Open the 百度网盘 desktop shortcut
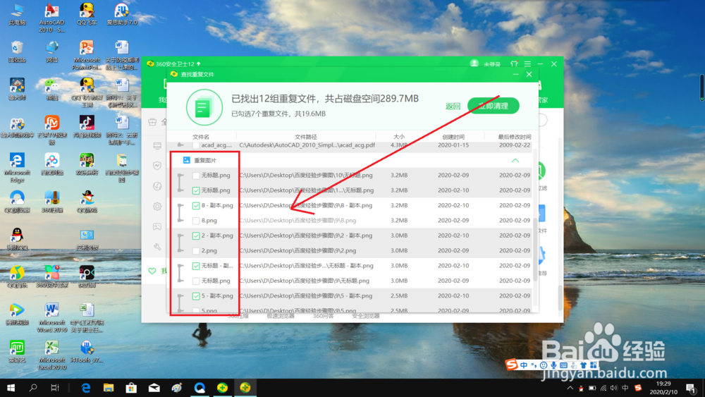 tap(51, 164)
